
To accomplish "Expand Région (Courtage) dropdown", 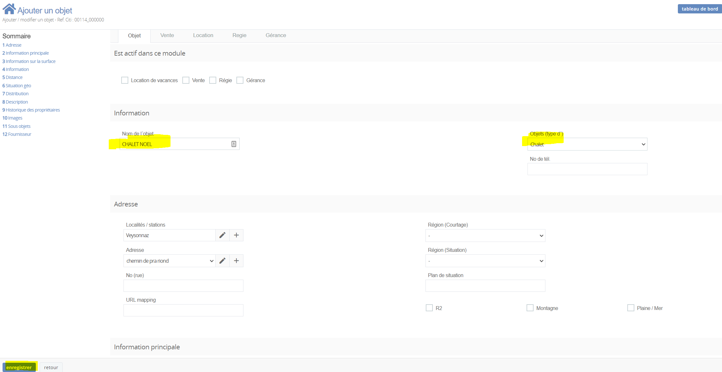I will pyautogui.click(x=485, y=236).
